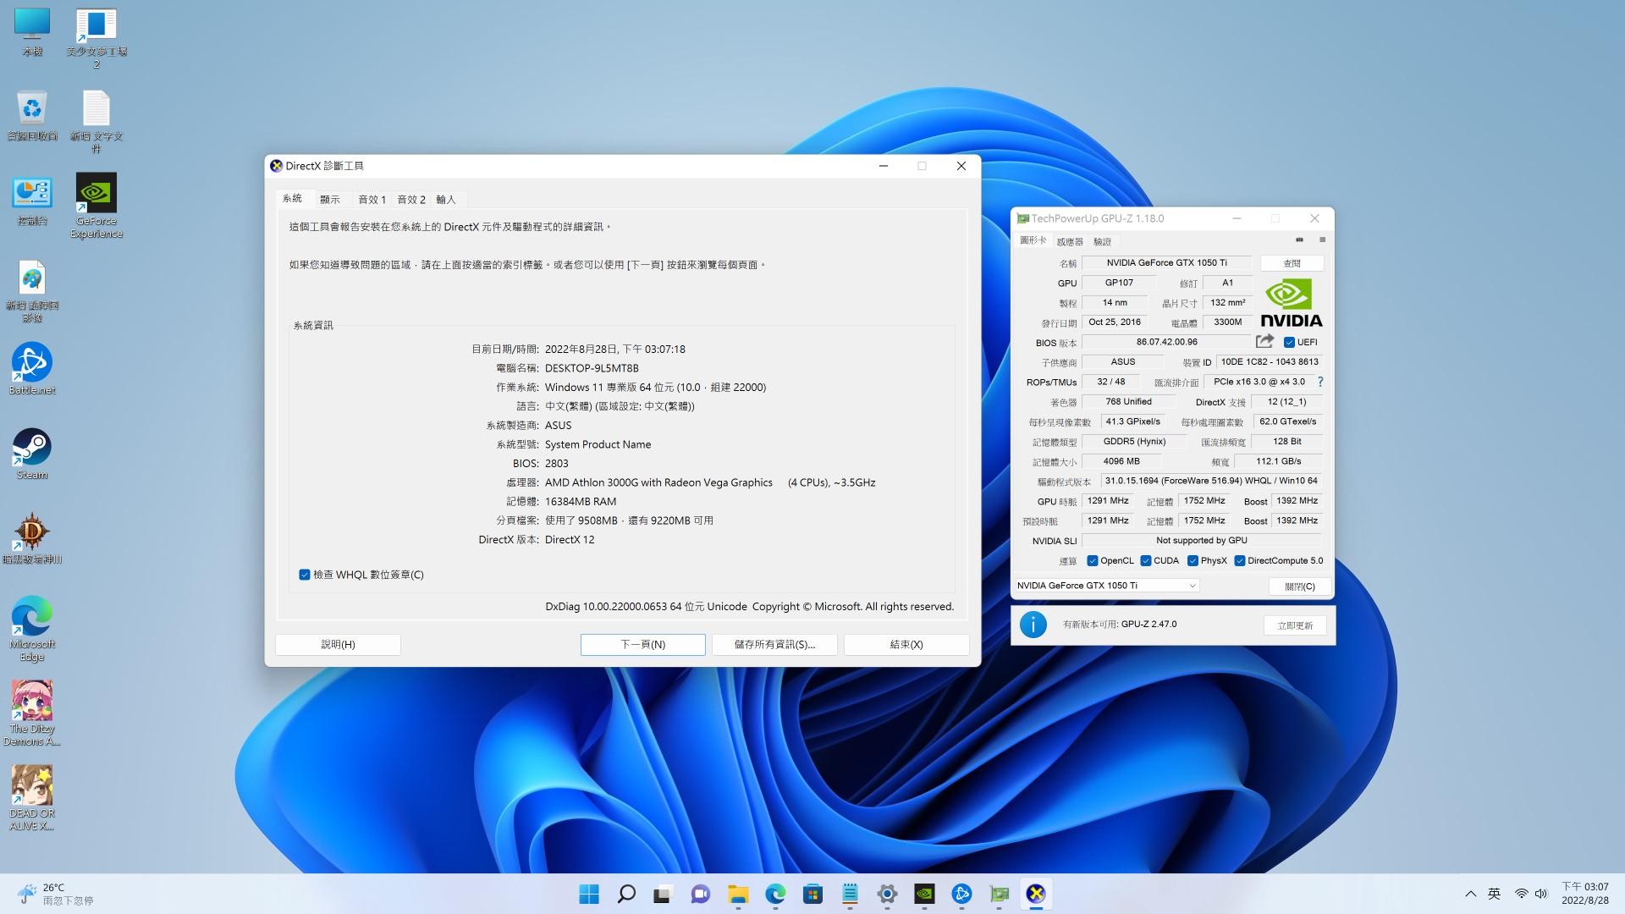The width and height of the screenshot is (1625, 914).
Task: Switch to GPU-Z 感應器 sensors tab
Action: (1070, 242)
